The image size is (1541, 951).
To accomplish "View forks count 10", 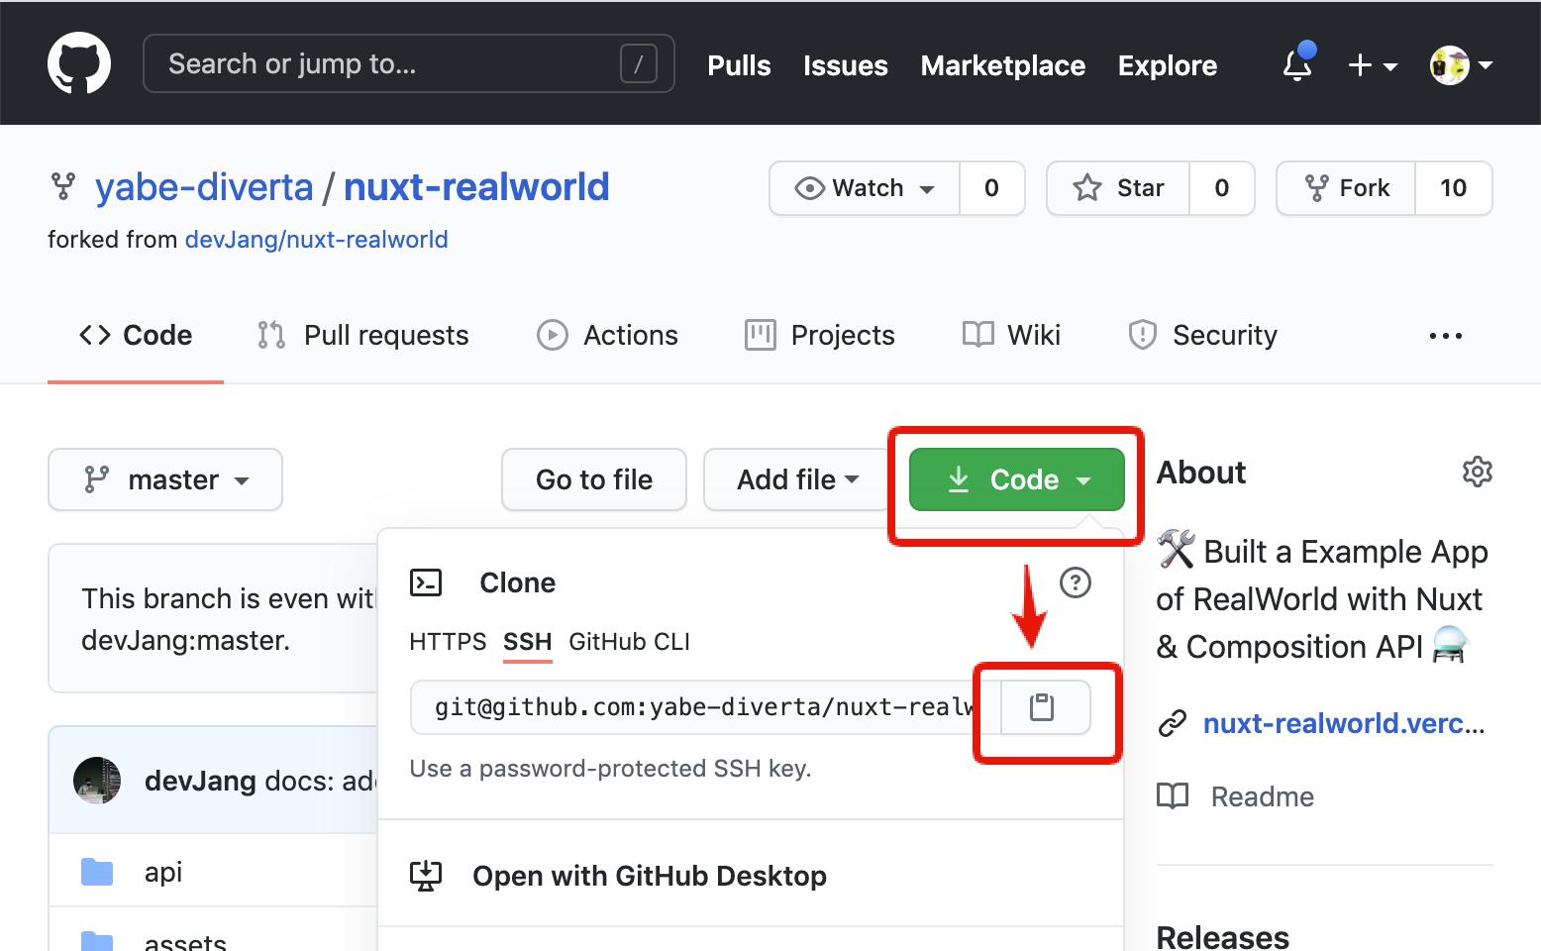I will [1454, 188].
